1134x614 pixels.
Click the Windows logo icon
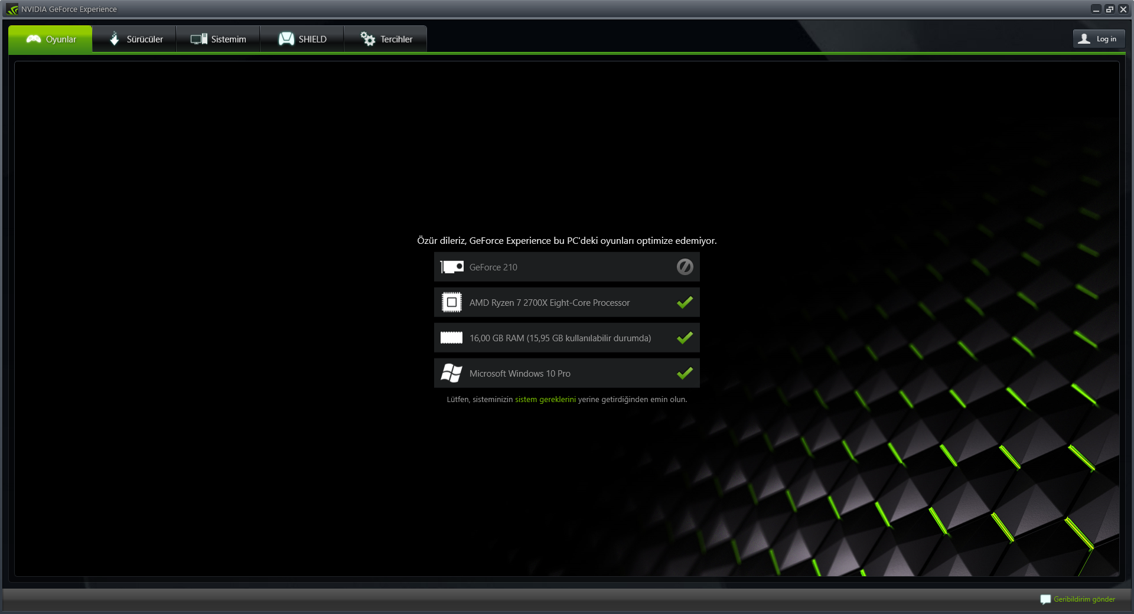452,373
